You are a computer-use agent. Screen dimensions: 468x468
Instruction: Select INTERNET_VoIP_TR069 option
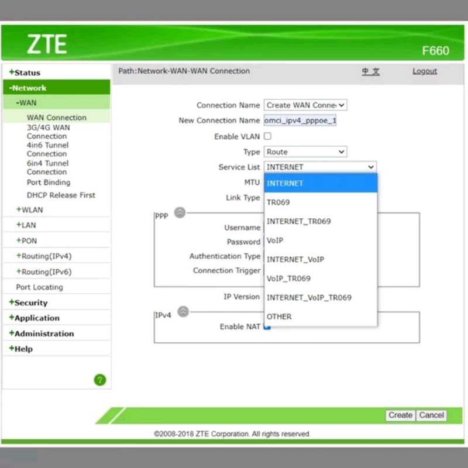point(309,297)
